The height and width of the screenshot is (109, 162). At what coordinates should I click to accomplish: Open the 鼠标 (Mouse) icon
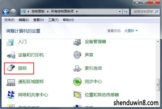click(11, 68)
